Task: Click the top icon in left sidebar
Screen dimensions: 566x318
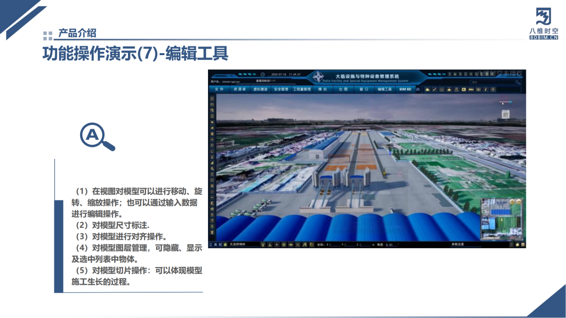Action: click(212, 99)
